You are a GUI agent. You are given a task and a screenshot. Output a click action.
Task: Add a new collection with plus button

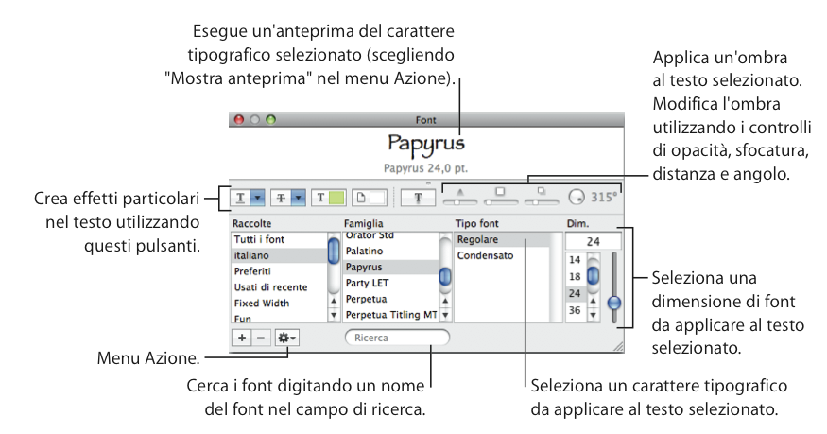click(242, 338)
